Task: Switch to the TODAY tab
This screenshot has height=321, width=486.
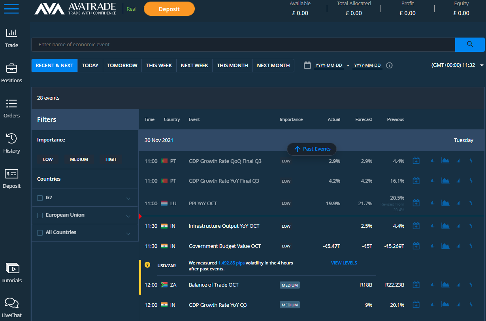Action: [90, 65]
